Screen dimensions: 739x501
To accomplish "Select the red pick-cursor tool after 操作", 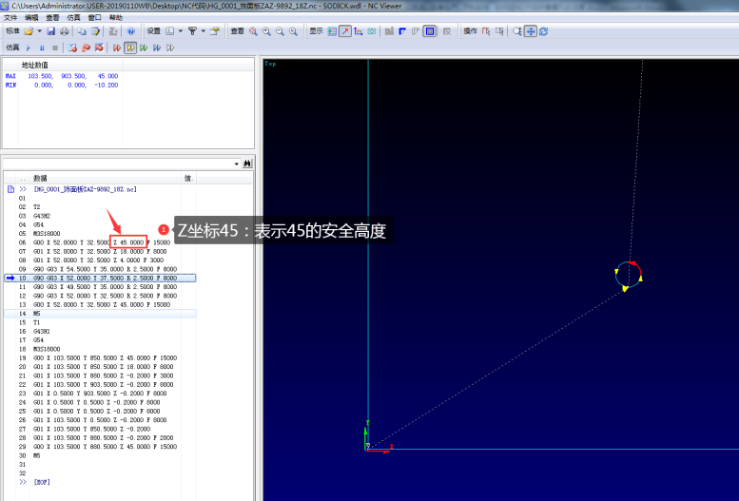I will pos(486,31).
